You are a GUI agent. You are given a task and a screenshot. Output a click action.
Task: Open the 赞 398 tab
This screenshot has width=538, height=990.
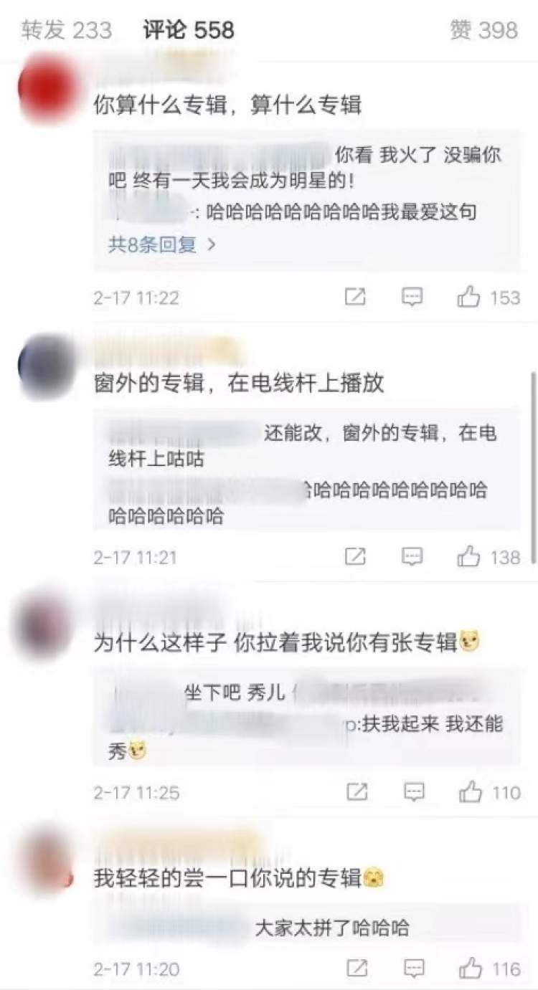(483, 30)
